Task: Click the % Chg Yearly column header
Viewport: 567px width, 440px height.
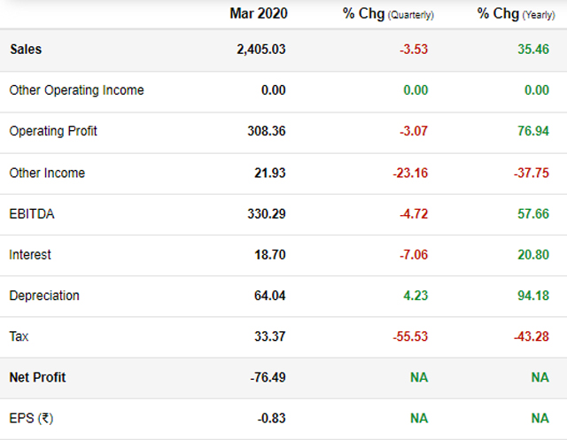Action: (x=514, y=13)
